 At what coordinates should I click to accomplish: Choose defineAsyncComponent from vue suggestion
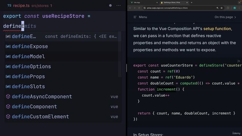[x=63, y=97]
